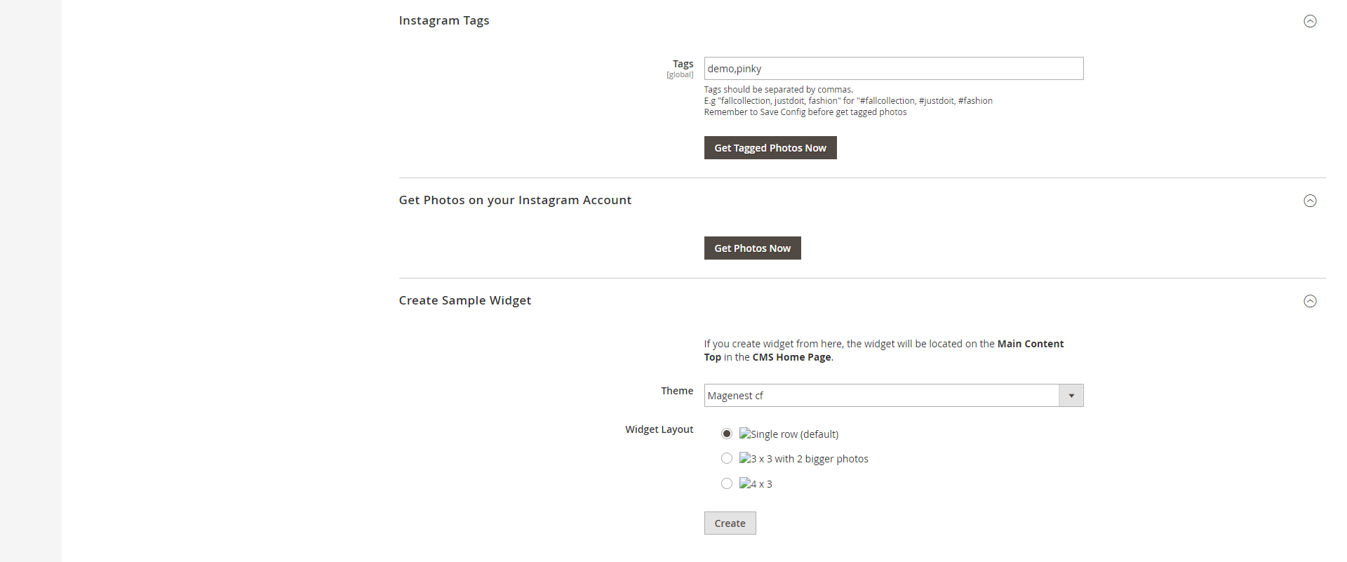Image resolution: width=1347 pixels, height=562 pixels.
Task: Click the Tags field label
Action: coord(683,64)
